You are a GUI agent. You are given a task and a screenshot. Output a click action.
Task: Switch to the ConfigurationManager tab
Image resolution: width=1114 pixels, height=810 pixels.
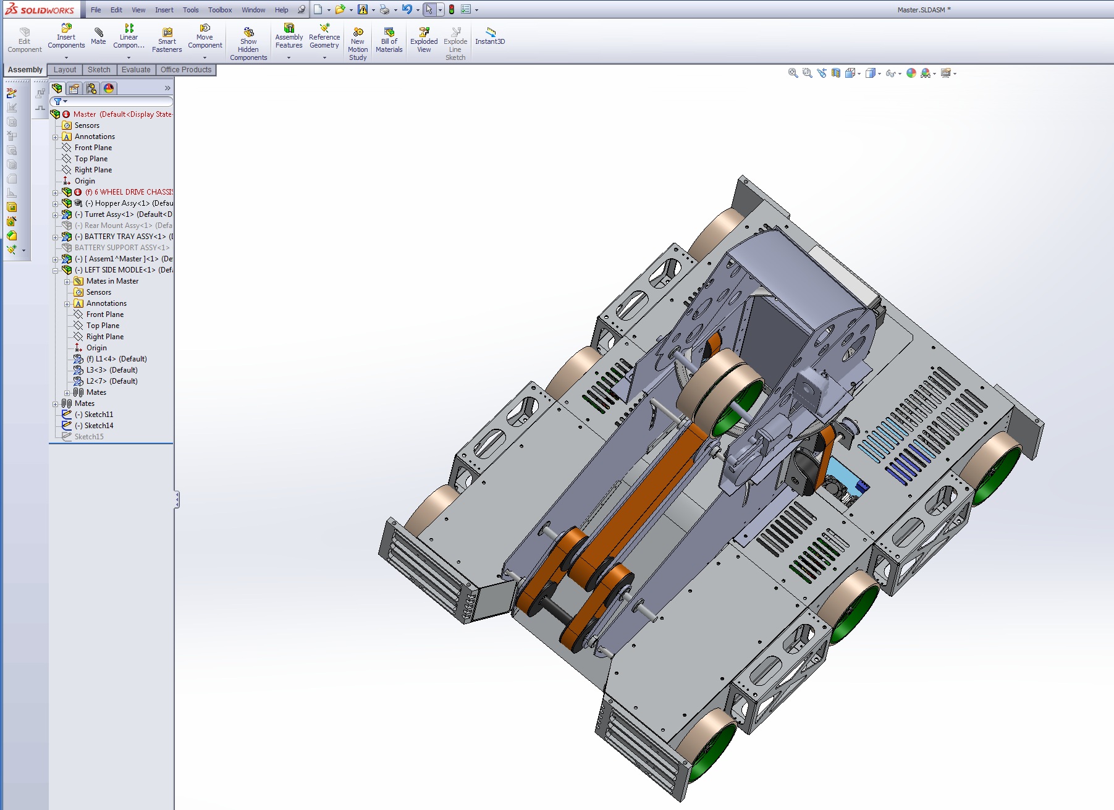pyautogui.click(x=91, y=88)
